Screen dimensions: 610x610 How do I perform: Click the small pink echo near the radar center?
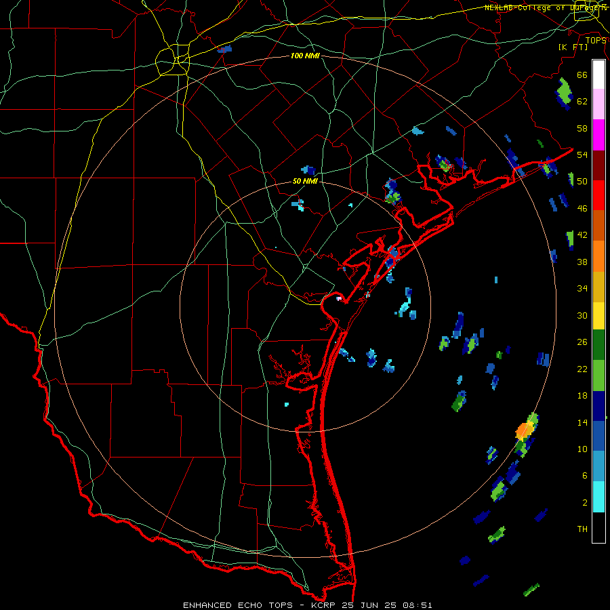tap(338, 298)
